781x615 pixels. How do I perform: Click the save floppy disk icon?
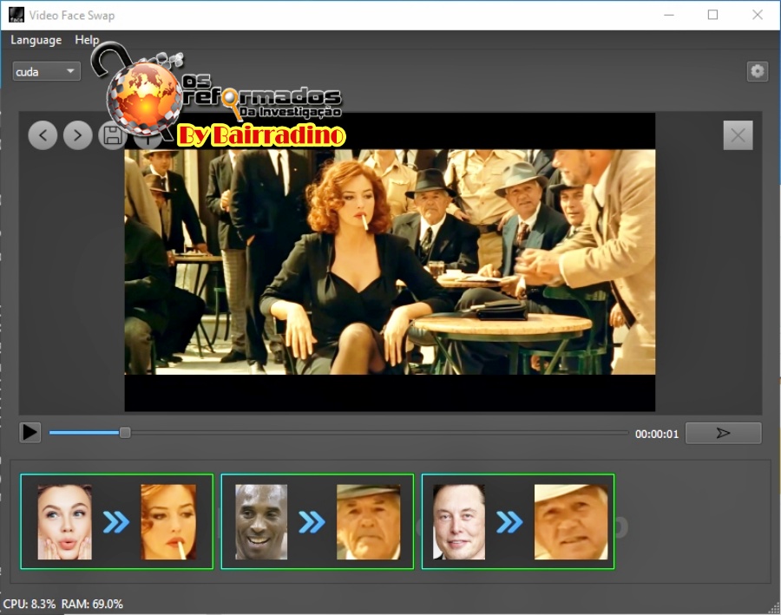pos(112,135)
